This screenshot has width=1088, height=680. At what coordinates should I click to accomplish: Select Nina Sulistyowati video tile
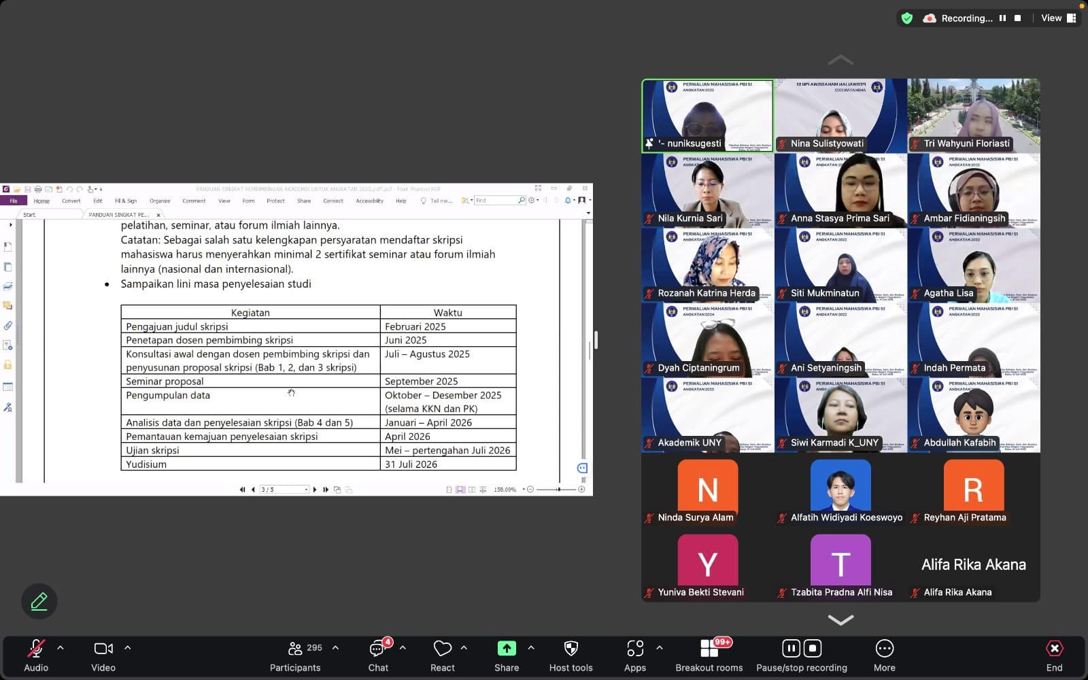pos(840,116)
